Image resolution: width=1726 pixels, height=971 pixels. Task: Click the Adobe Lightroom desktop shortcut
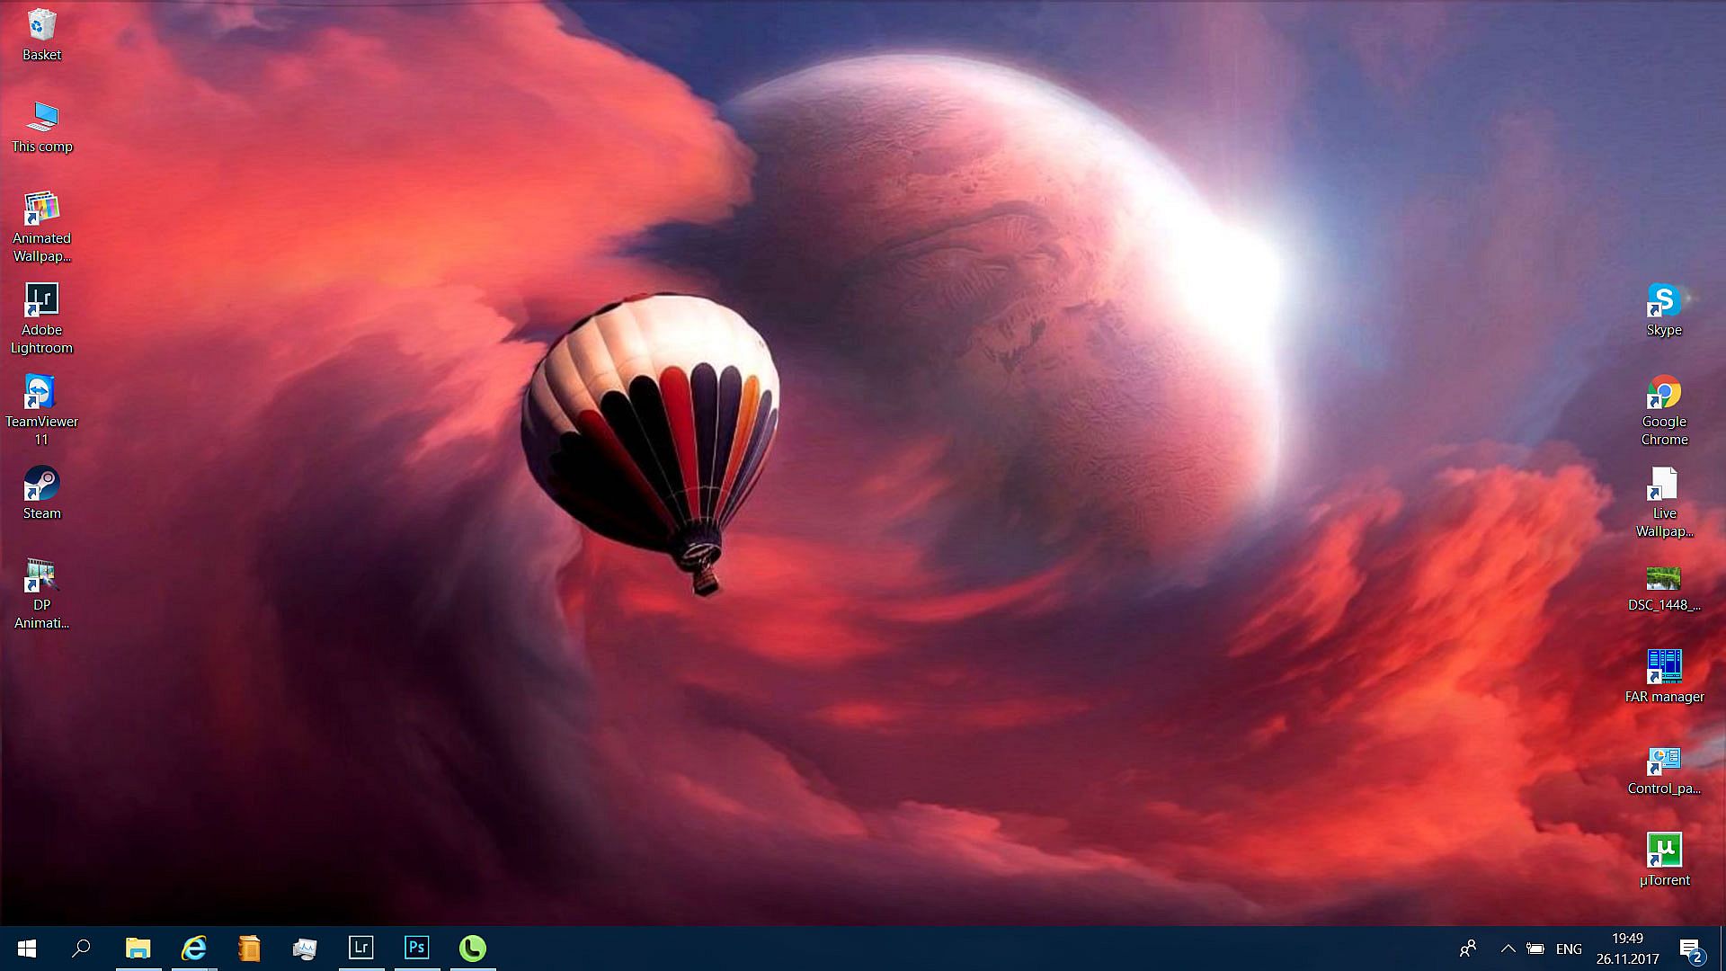pos(41,300)
